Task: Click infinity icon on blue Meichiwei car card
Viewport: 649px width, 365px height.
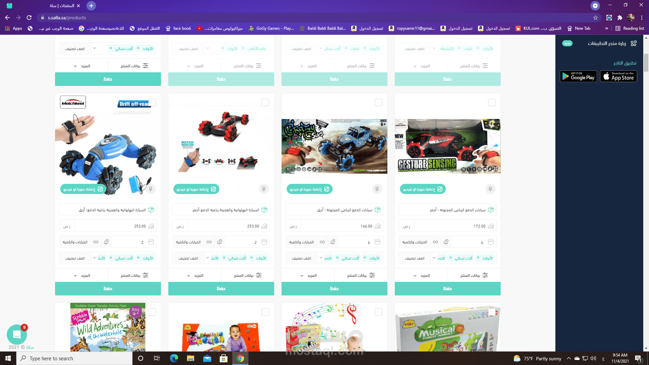Action: (96, 242)
